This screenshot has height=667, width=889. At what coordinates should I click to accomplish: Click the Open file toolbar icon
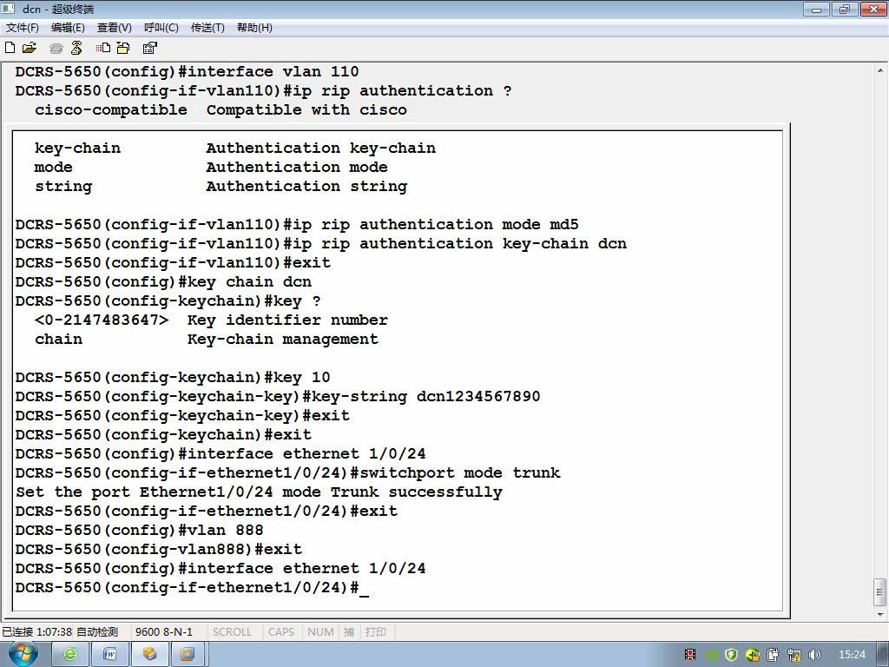click(29, 48)
